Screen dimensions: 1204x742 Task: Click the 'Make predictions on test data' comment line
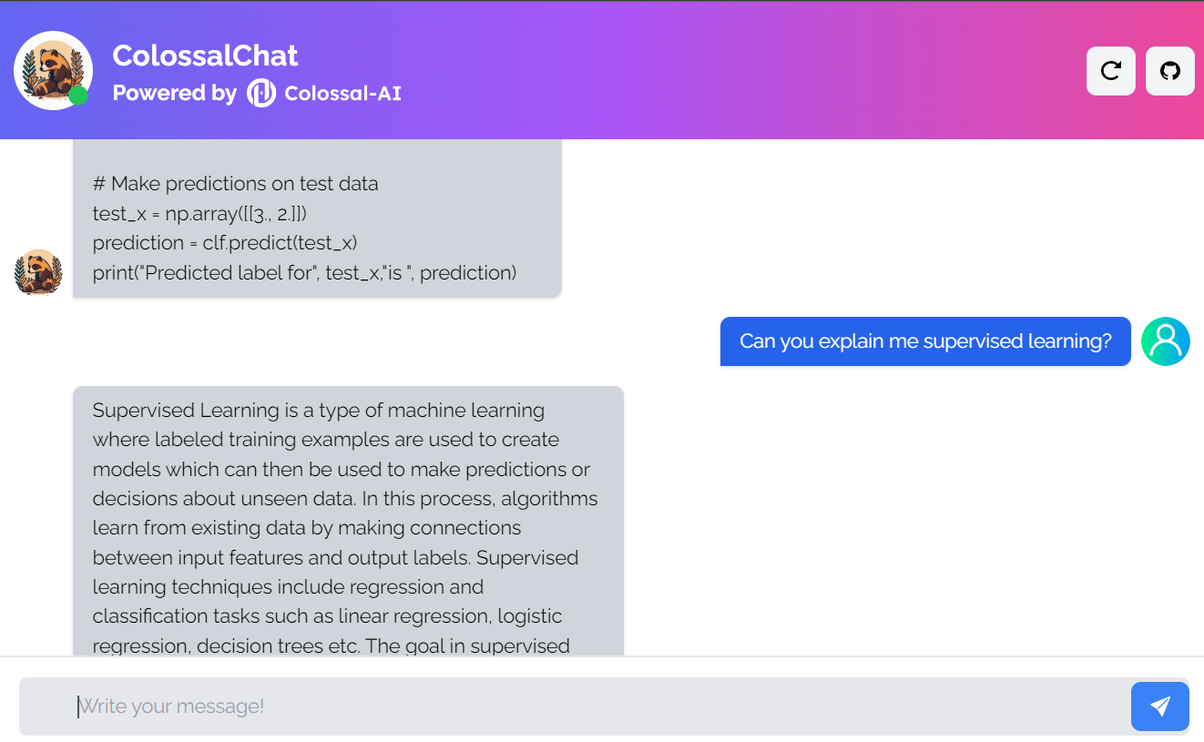(234, 183)
